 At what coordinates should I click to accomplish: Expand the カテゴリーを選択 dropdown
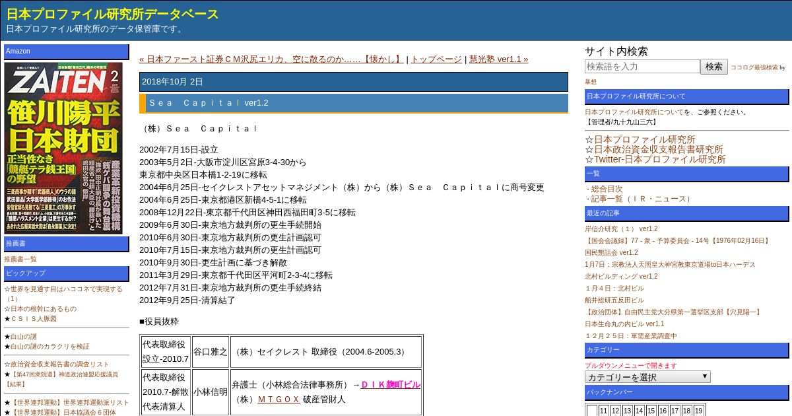point(647,377)
